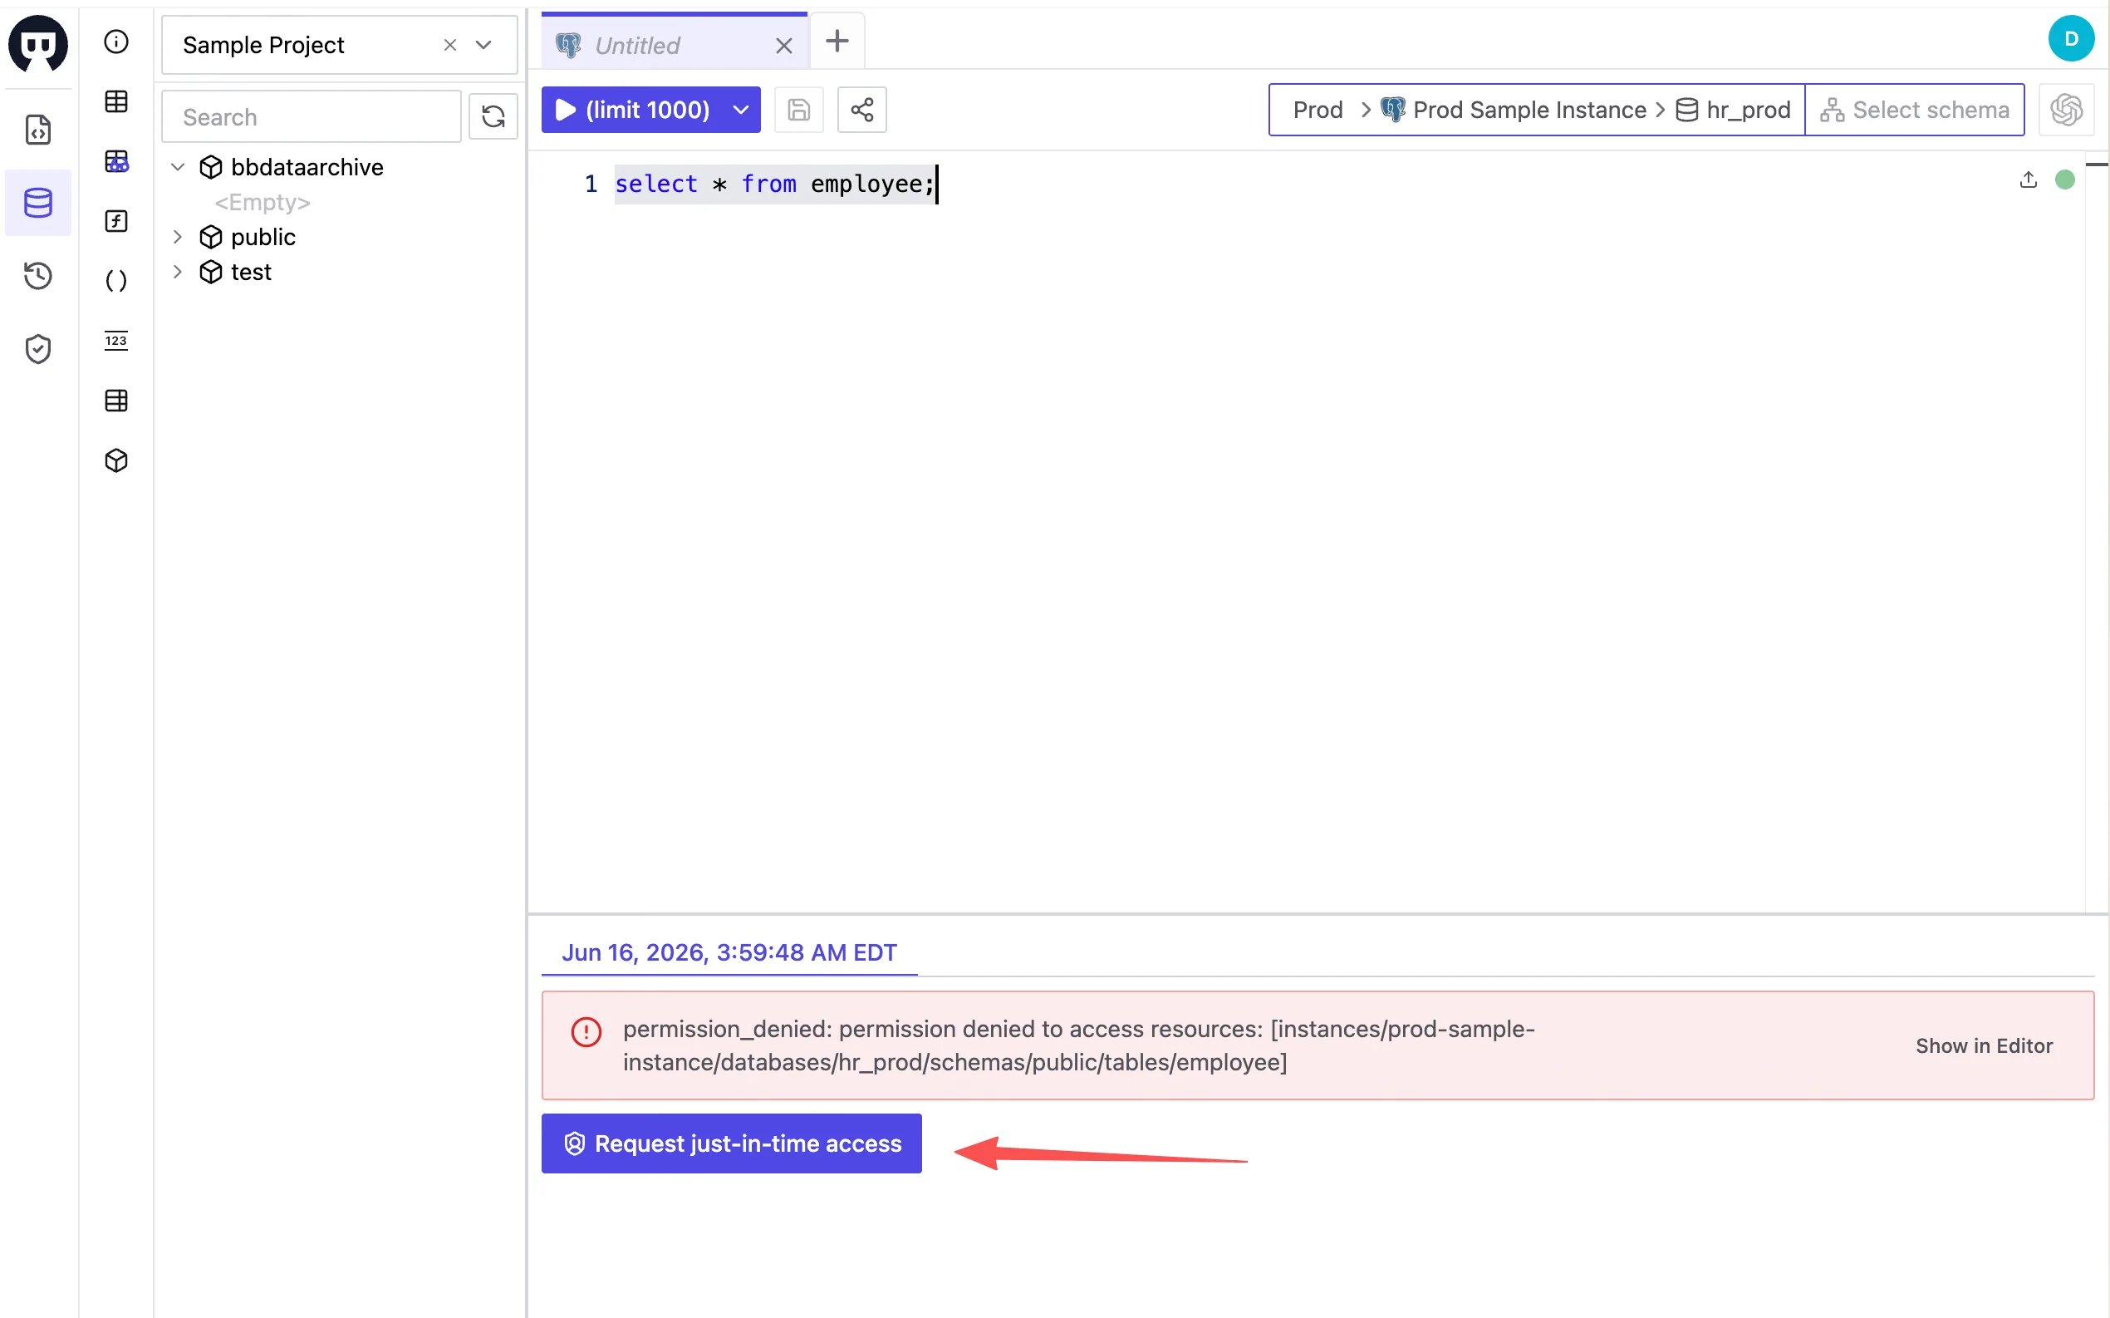The height and width of the screenshot is (1318, 2110).
Task: Run the query with limit 1000
Action: coord(634,110)
